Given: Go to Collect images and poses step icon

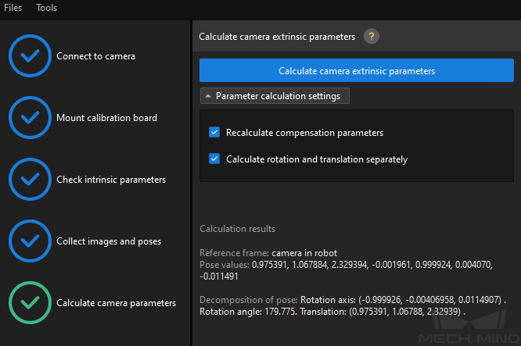Looking at the screenshot, I should (30, 241).
